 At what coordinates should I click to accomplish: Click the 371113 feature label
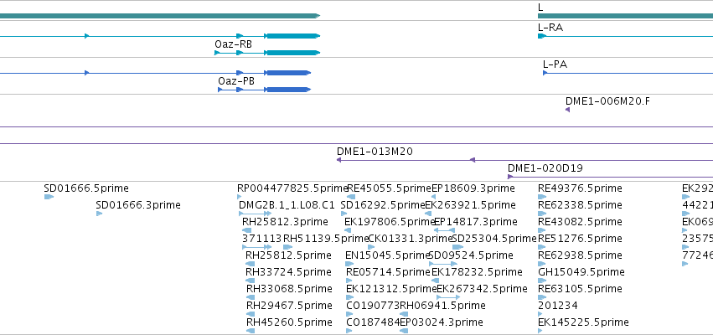click(x=261, y=239)
